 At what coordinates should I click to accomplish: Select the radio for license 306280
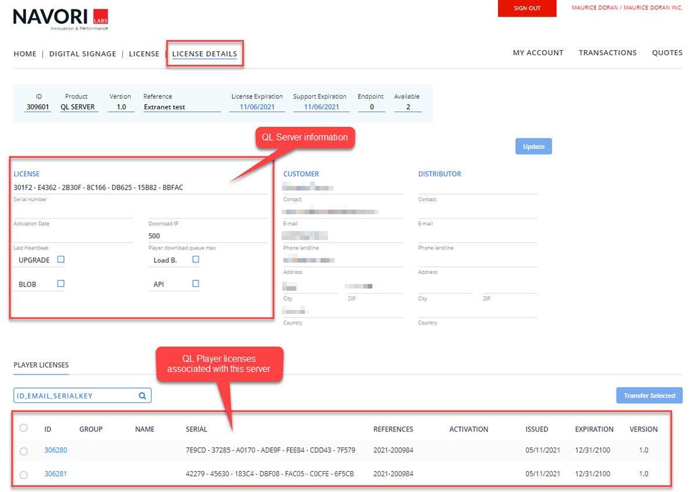pos(24,451)
